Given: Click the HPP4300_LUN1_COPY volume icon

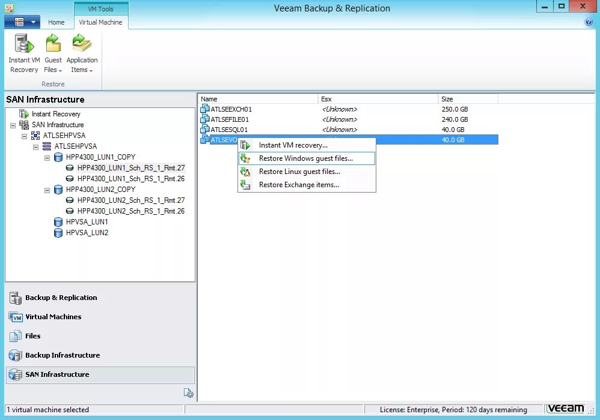Looking at the screenshot, I should (x=58, y=157).
